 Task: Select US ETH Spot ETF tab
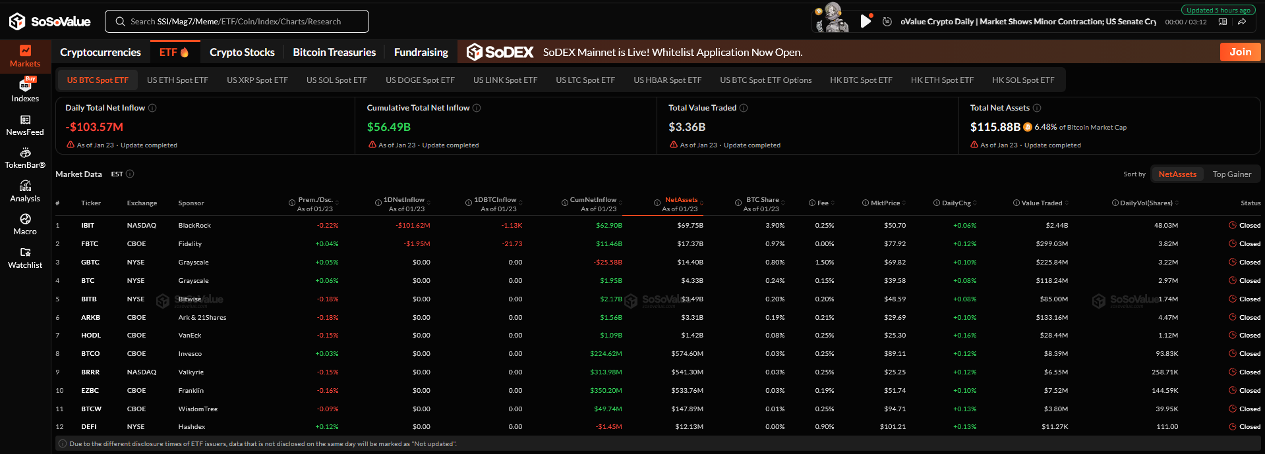(177, 80)
